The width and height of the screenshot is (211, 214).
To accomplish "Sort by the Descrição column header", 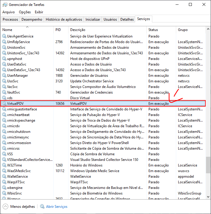I will pos(107,30).
